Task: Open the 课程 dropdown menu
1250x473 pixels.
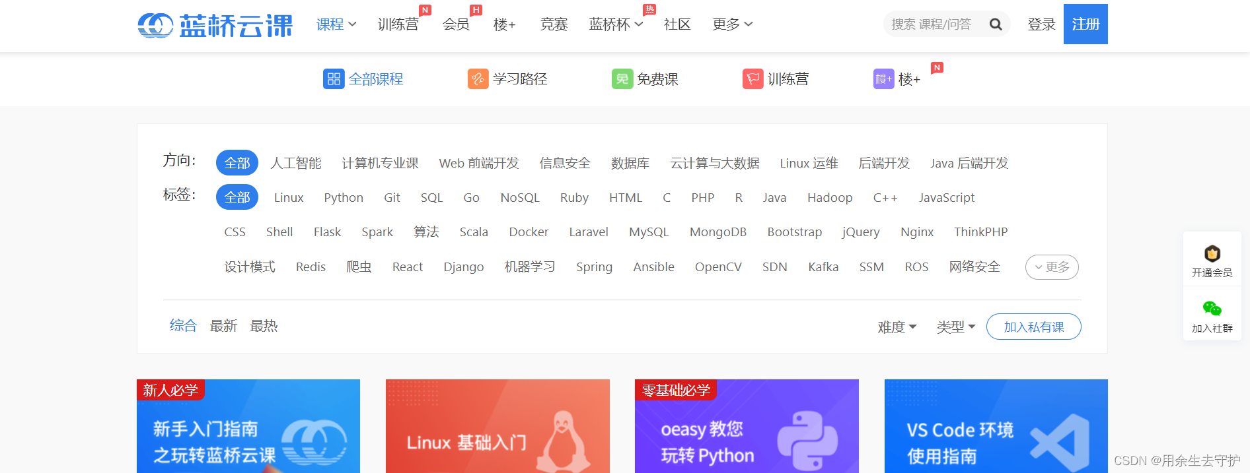Action: 336,24
